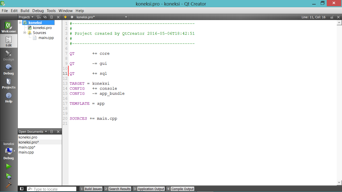Open the Search Results pane
342x192 pixels.
coord(120,189)
